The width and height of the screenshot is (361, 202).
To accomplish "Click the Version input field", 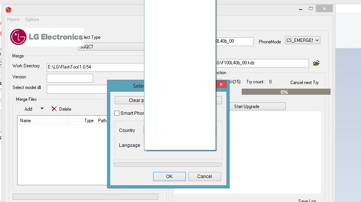I will pos(70,78).
